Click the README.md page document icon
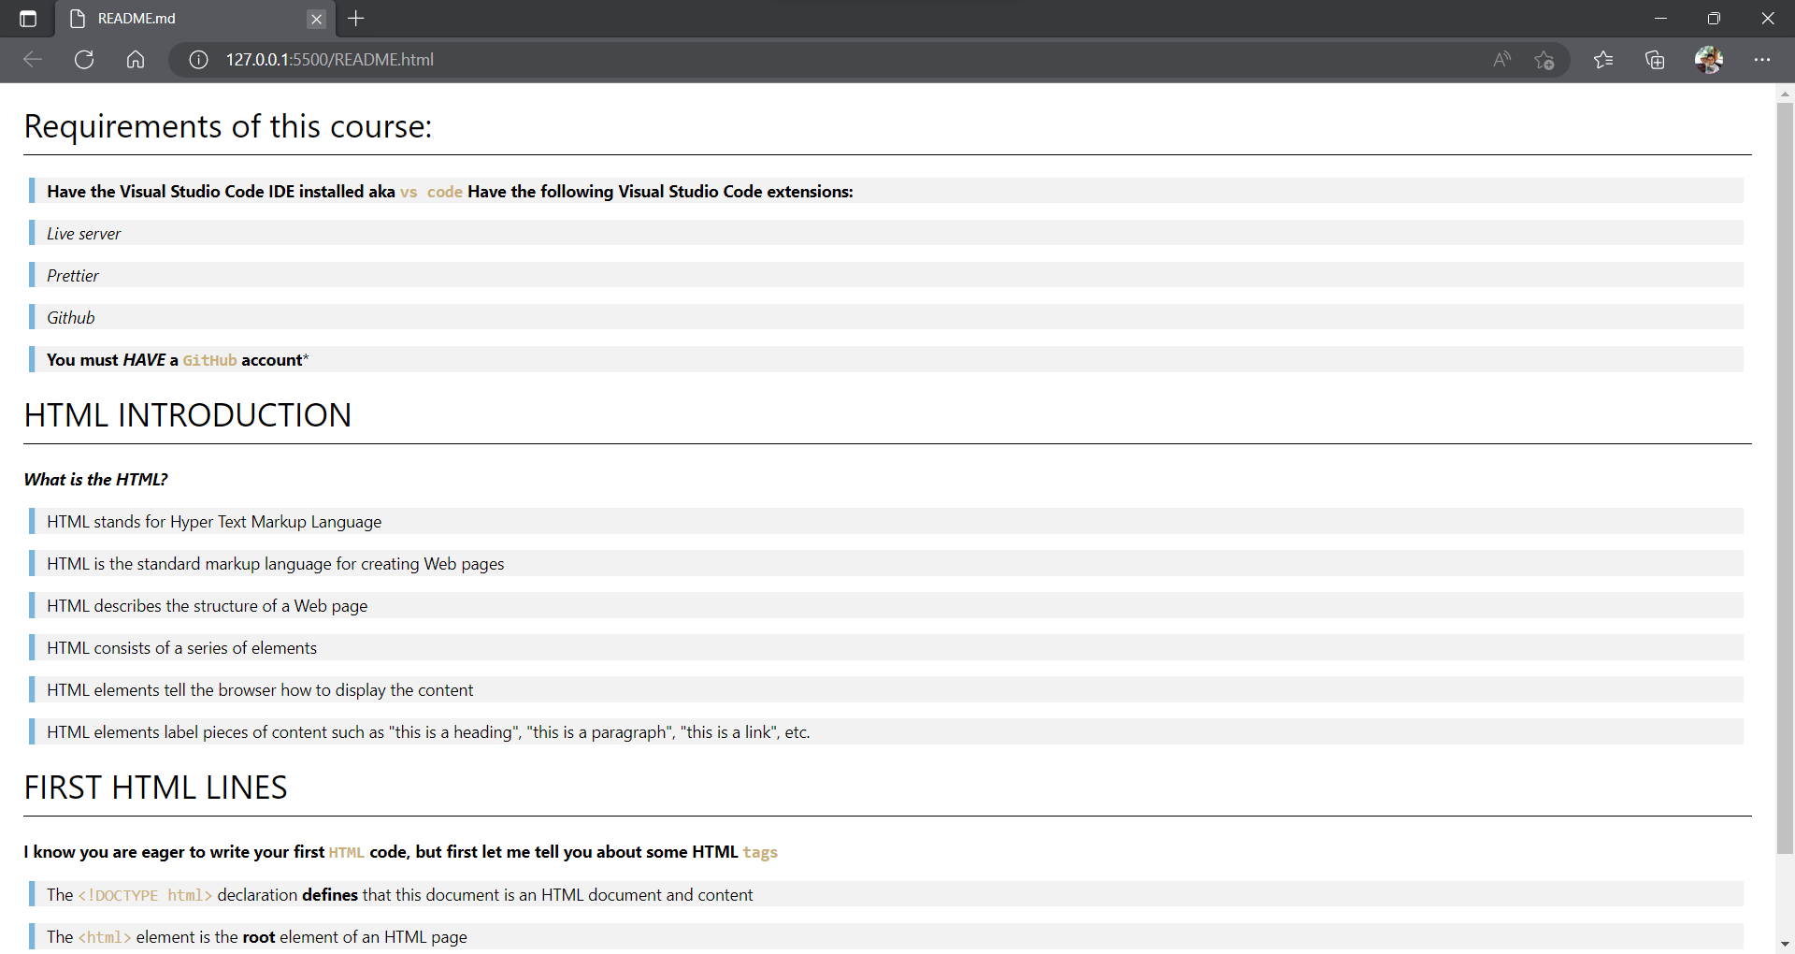This screenshot has width=1795, height=954. pyautogui.click(x=77, y=19)
